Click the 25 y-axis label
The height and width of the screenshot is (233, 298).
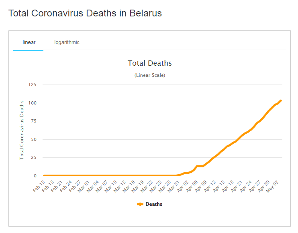[33, 158]
